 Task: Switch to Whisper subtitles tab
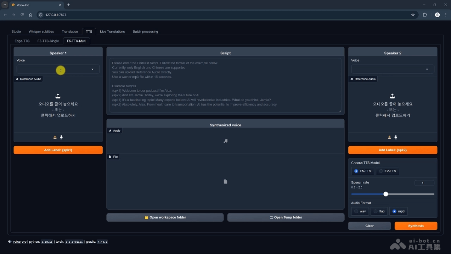41,32
